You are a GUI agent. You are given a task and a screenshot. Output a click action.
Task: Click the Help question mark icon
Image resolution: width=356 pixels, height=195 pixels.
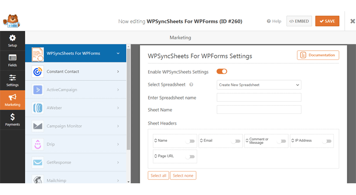coord(269,21)
